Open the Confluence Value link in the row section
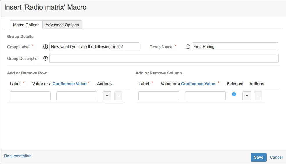The width and height of the screenshot is (286, 164). tap(69, 84)
